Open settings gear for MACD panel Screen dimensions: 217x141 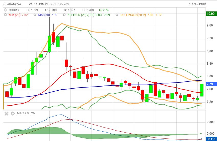pos(13,114)
